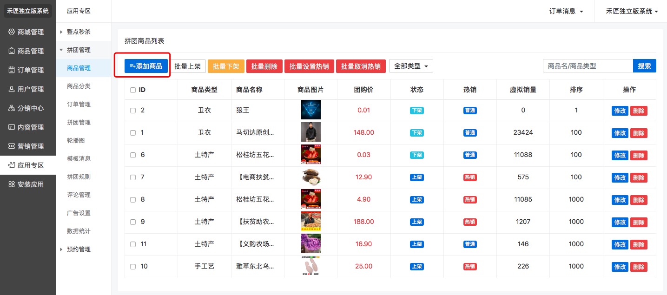
Task: Expand the 订单消息 dropdown in header
Action: pos(566,11)
